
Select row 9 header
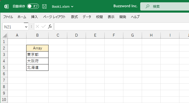4,93
